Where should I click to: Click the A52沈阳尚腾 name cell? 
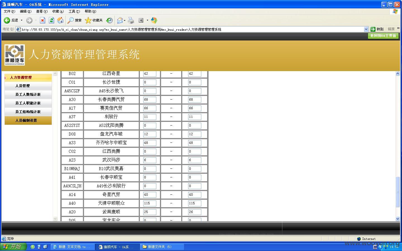(x=111, y=126)
